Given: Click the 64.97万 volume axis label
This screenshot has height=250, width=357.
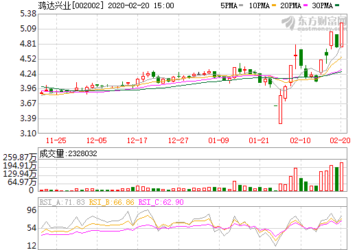Looking at the screenshot, I should pos(22,182).
